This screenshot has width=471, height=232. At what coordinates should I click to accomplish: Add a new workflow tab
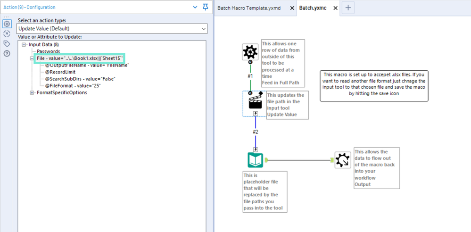pos(348,8)
